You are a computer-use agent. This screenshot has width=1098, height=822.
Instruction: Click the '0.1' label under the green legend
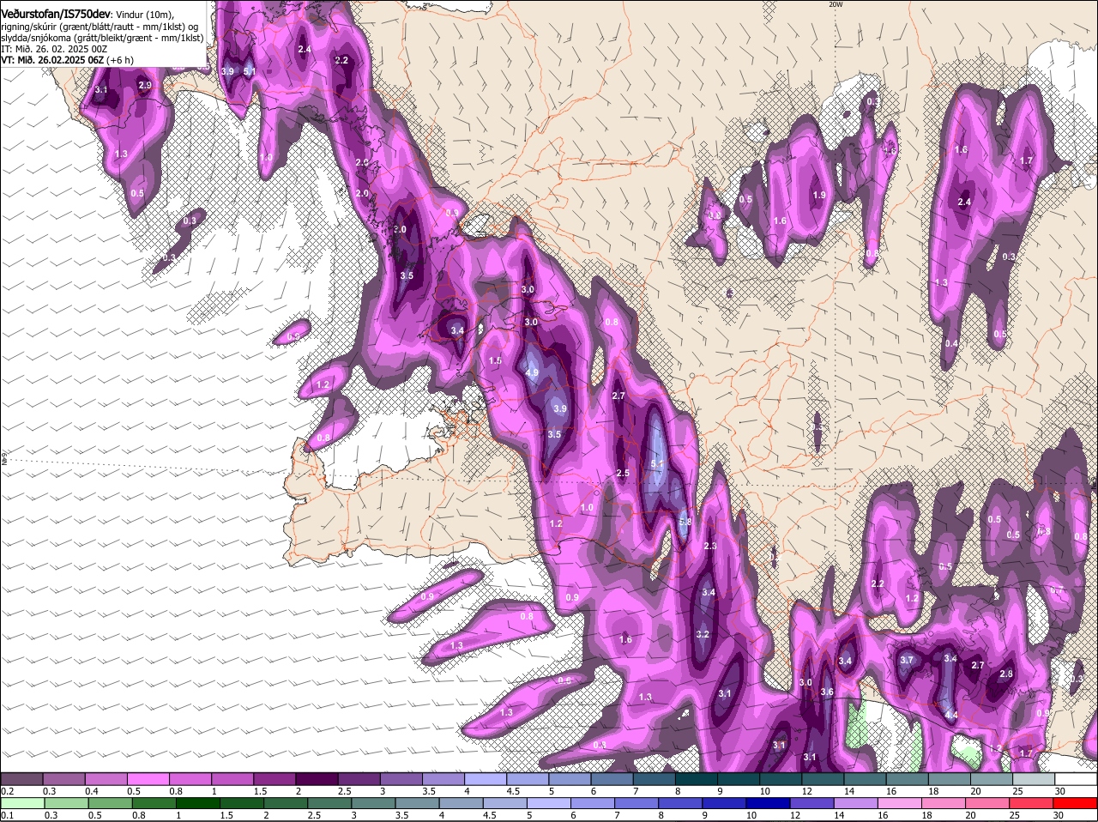point(7,815)
